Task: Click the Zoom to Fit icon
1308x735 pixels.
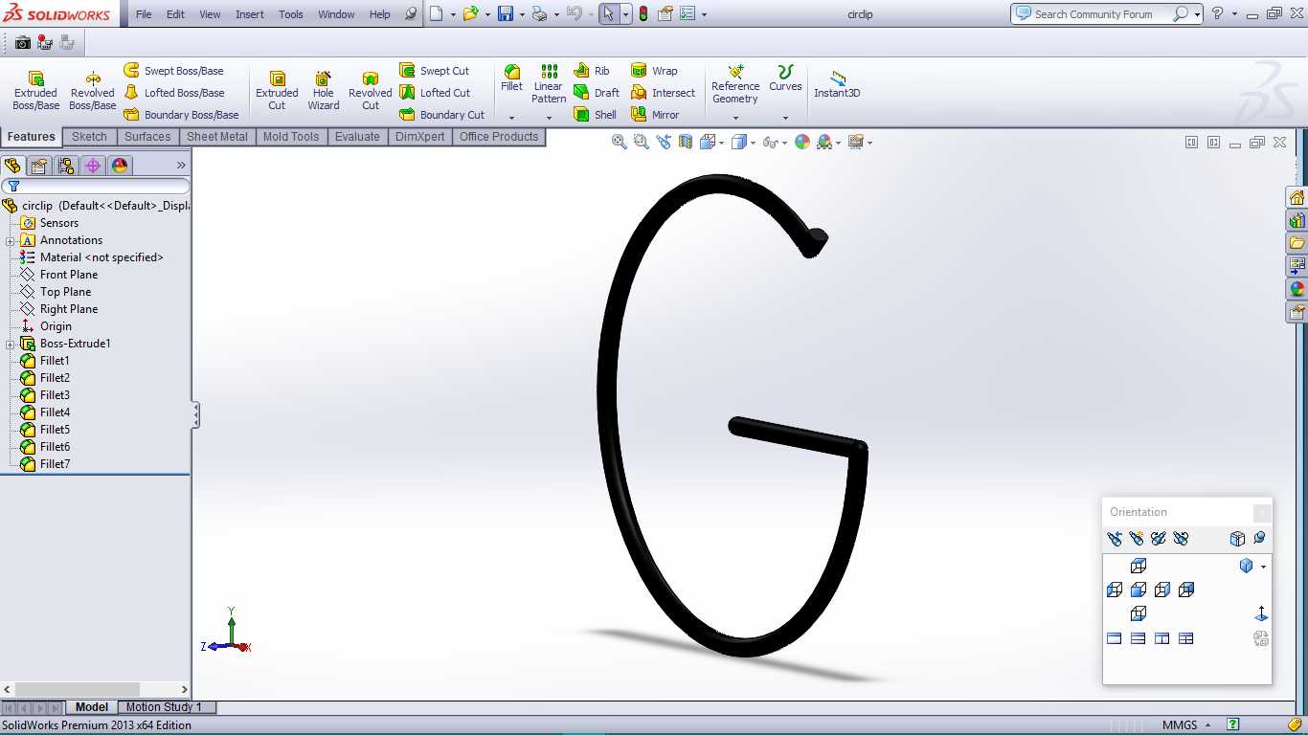Action: (620, 142)
